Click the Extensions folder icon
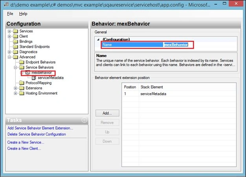 click(22, 88)
